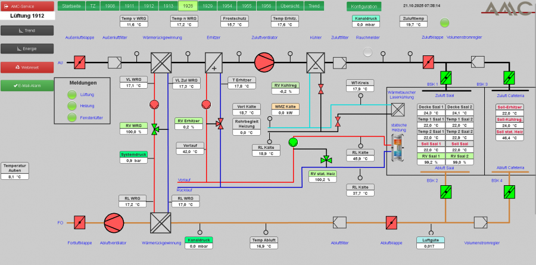Viewport: 536px width, 265px height.
Task: Click the red Außenluftklappe damper icon
Action: 81,62
